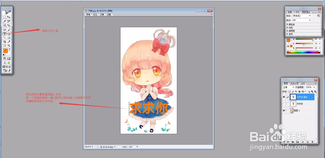Image resolution: width=325 pixels, height=158 pixels.
Task: Click the 28.8 Kbps download time status field
Action: coord(105,147)
